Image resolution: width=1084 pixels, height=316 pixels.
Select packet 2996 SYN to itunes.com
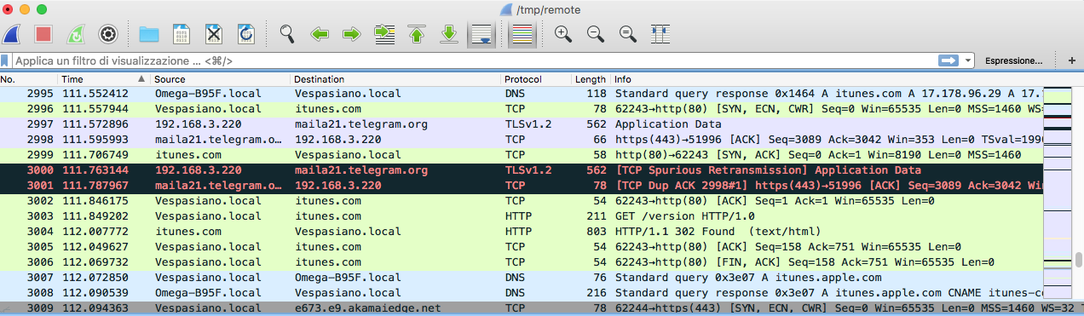coord(522,108)
